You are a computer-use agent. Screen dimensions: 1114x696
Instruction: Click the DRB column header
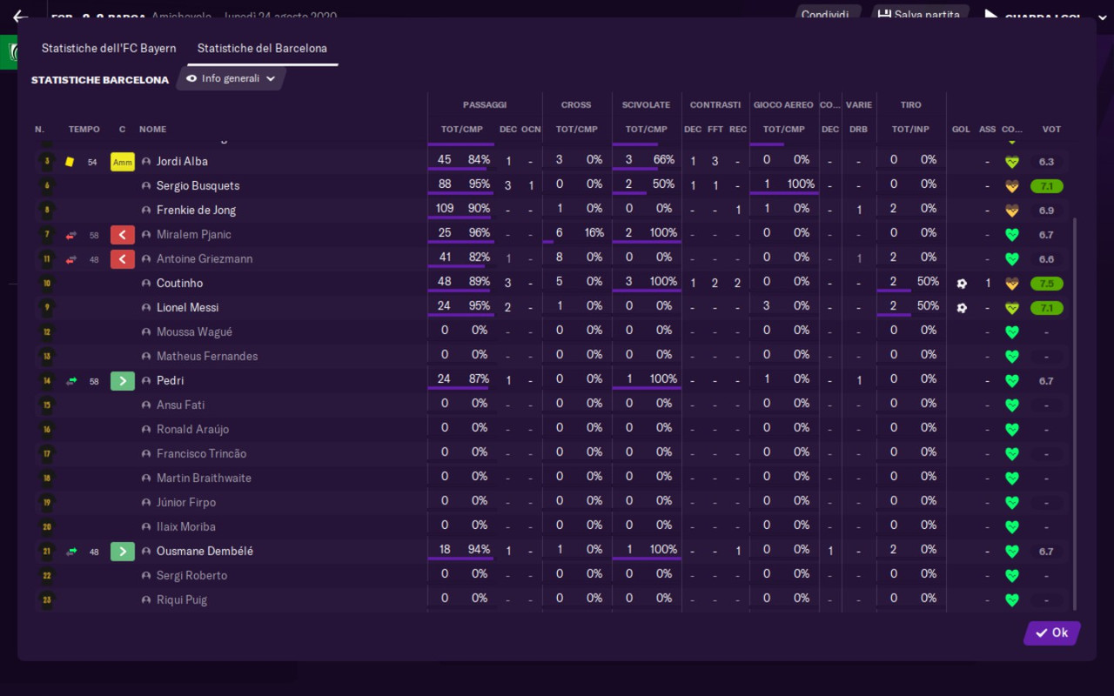click(858, 130)
